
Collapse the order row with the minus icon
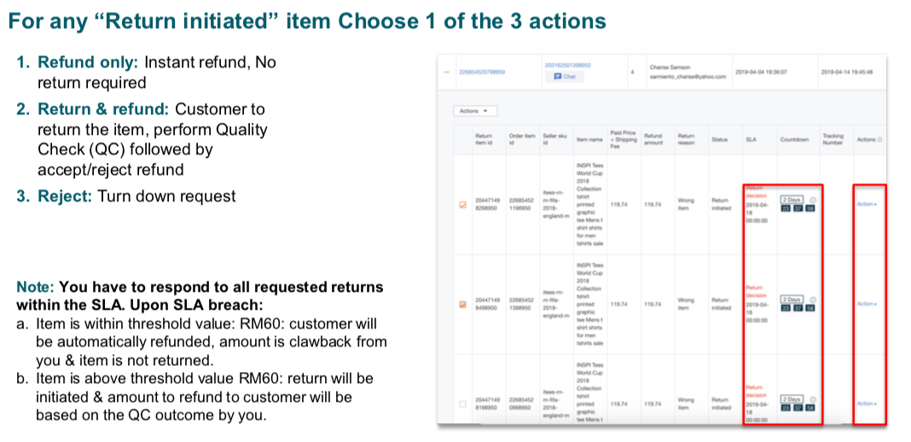448,72
